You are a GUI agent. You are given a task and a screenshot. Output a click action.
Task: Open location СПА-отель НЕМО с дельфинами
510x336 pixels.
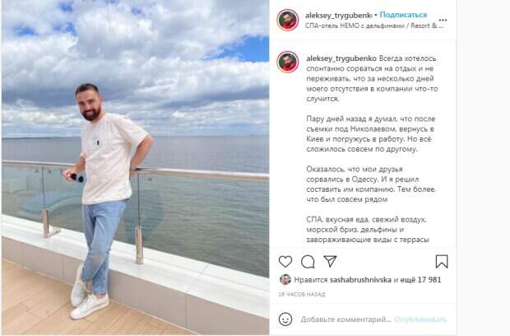(x=374, y=26)
